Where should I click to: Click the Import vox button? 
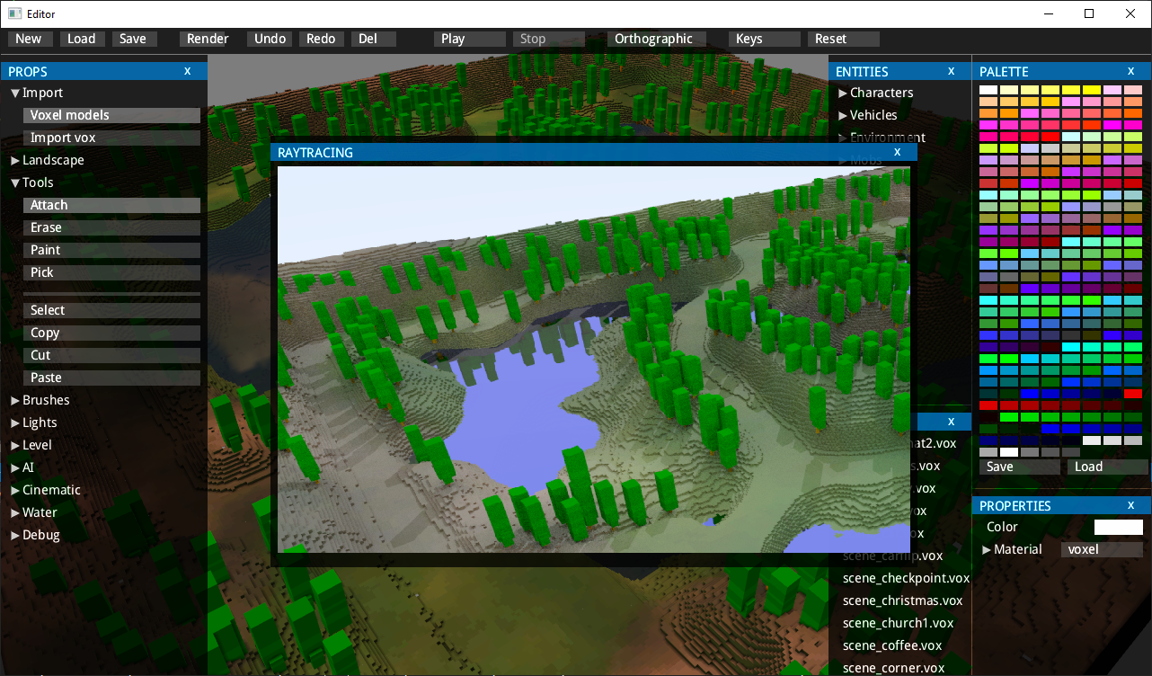[x=111, y=138]
